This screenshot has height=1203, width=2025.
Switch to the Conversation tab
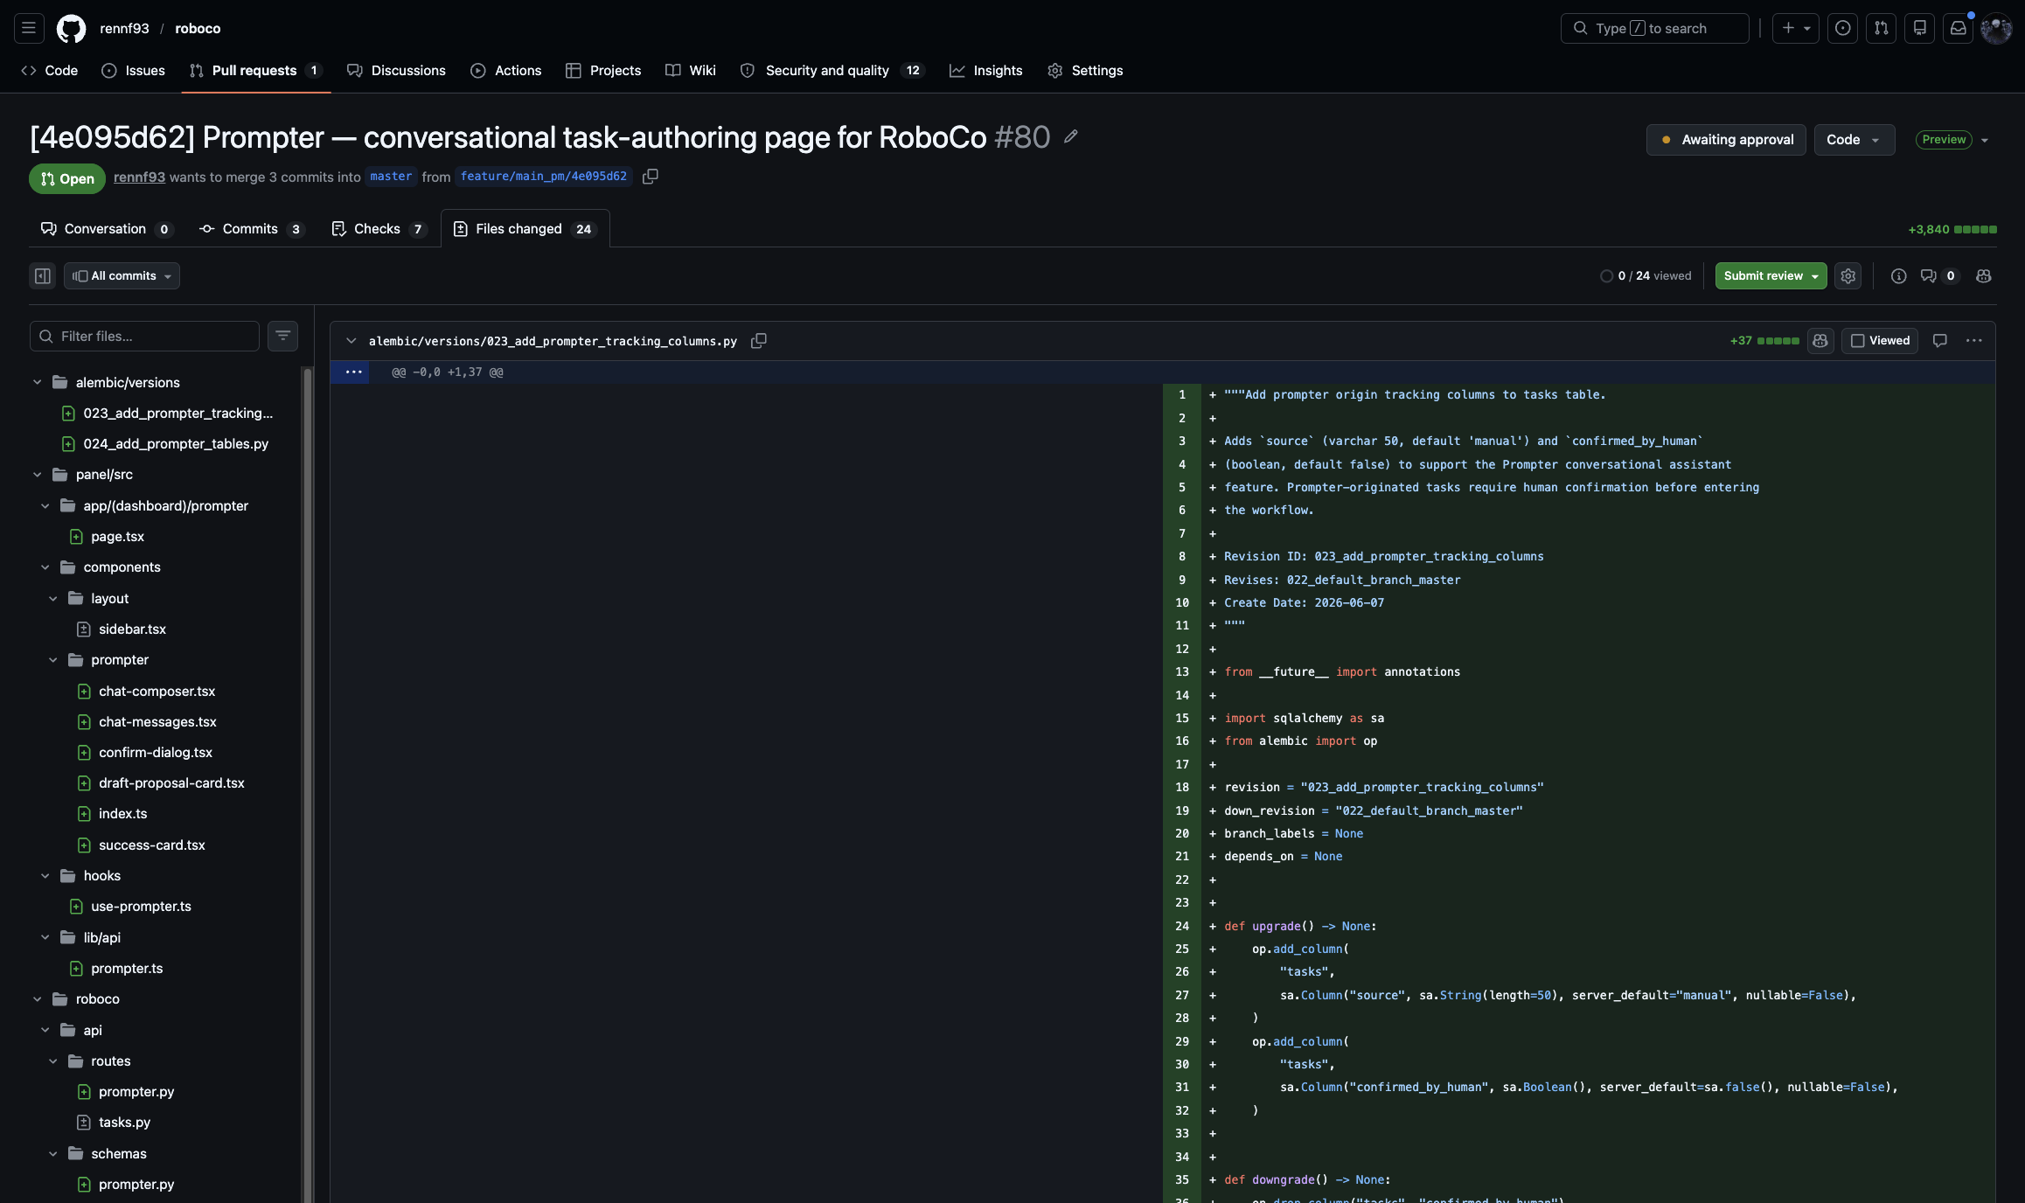pos(107,229)
